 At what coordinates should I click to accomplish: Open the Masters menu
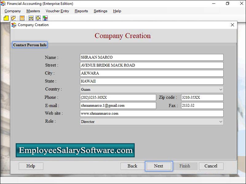[x=33, y=11]
